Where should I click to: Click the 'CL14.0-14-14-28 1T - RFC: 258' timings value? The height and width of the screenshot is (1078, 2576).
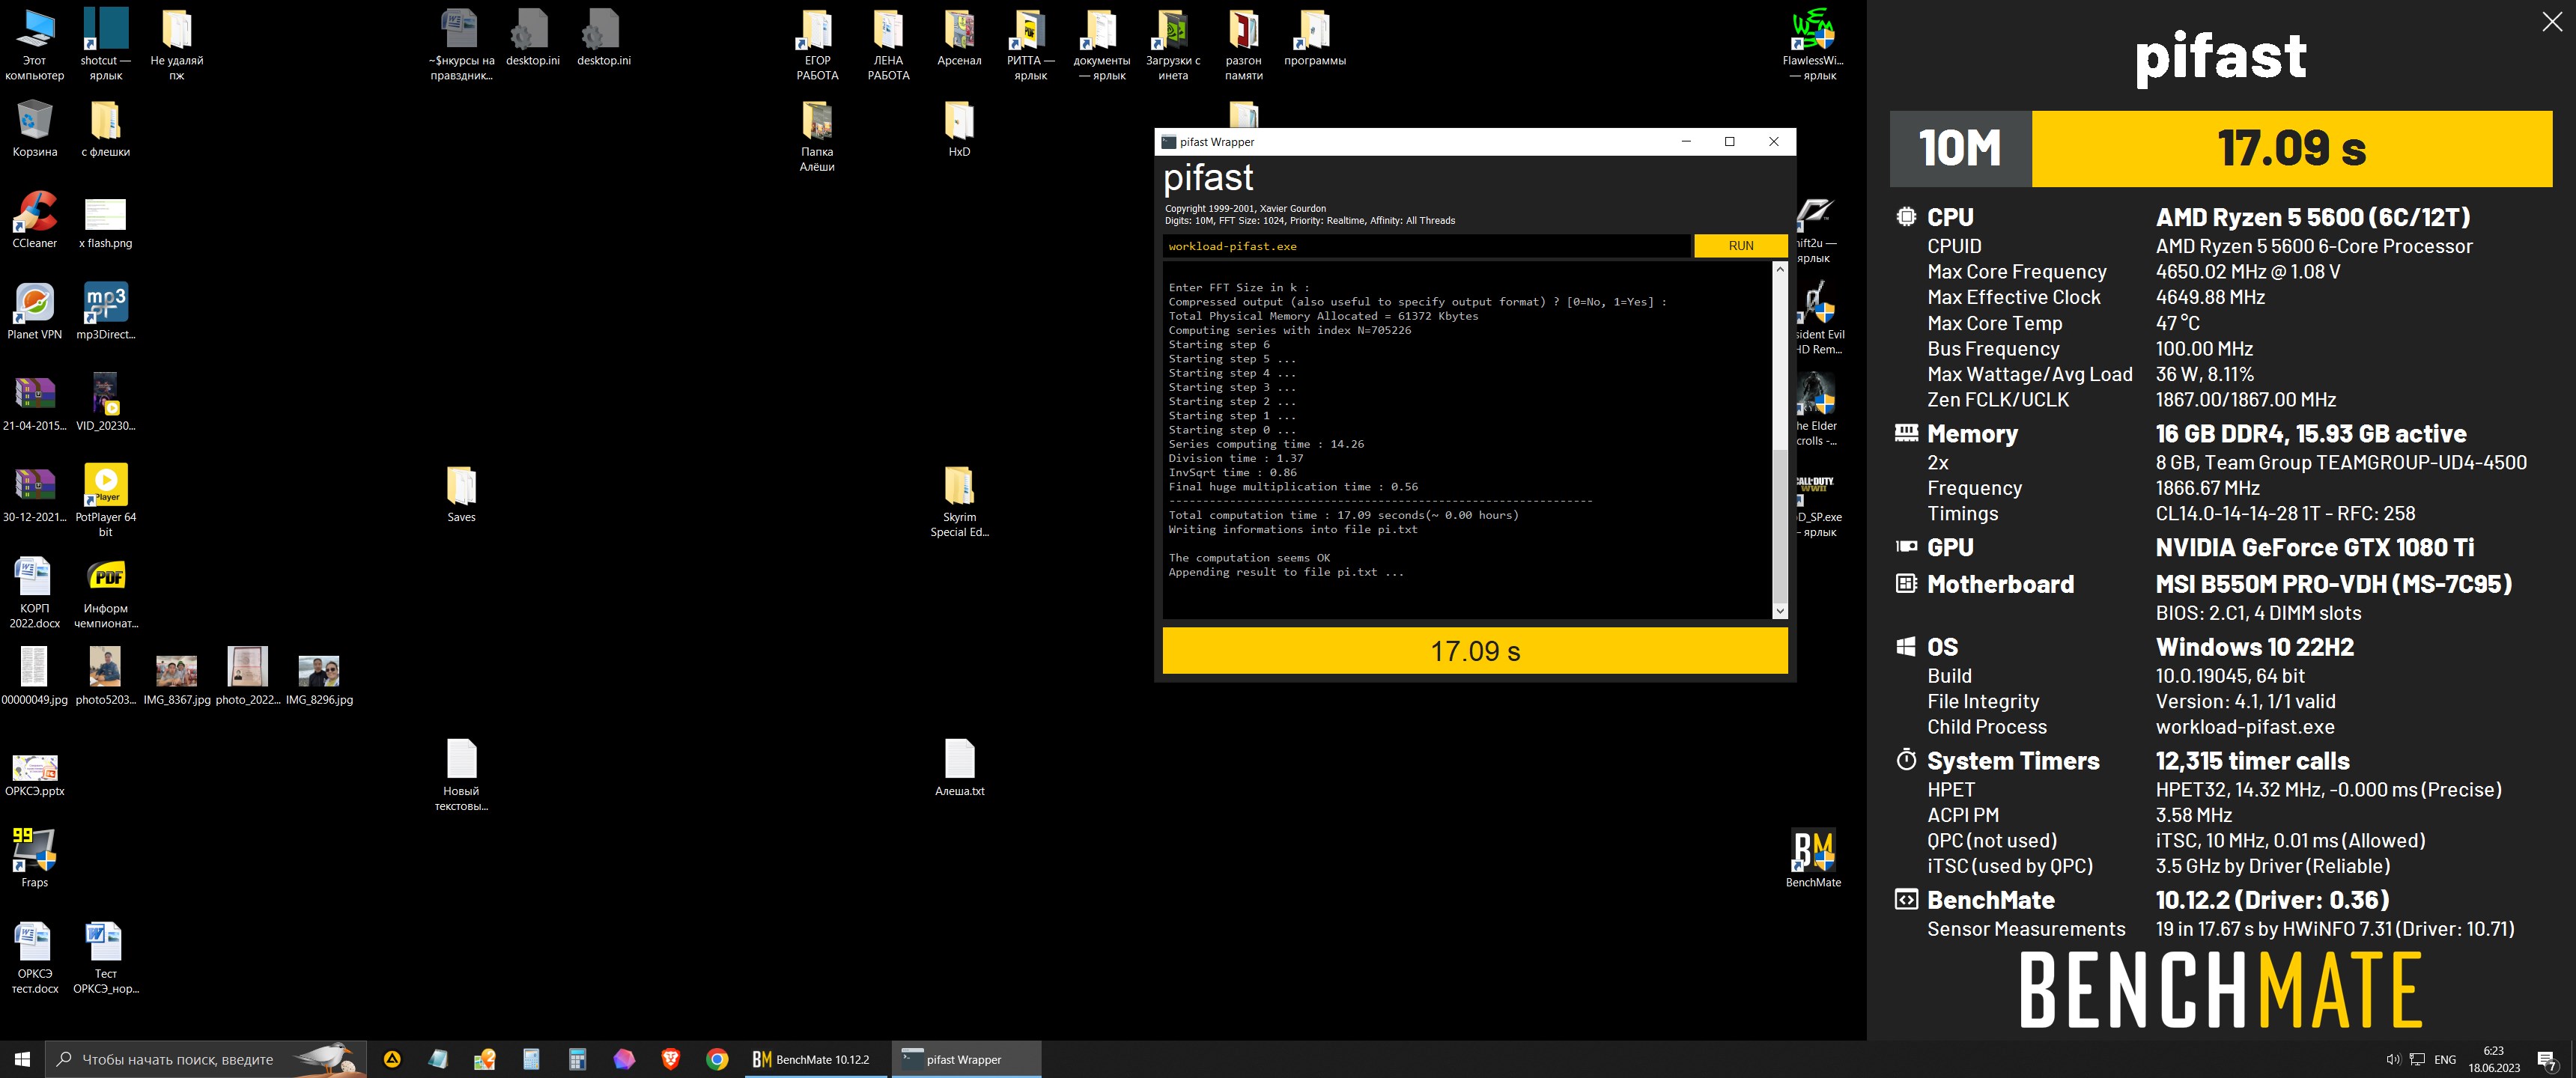point(2285,513)
